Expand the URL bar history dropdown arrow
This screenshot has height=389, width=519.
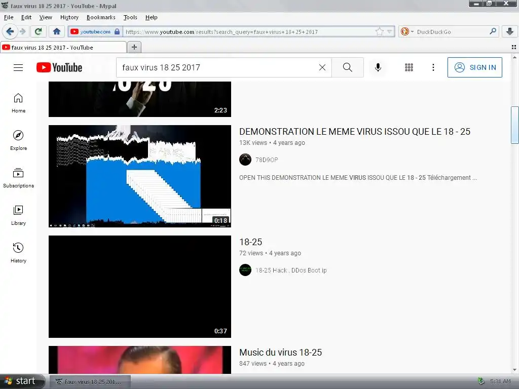click(390, 32)
